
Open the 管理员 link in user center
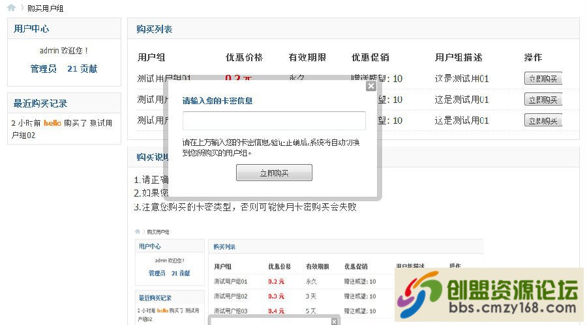tap(44, 69)
